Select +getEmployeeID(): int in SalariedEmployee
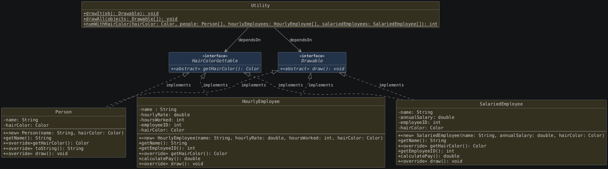 [x=426, y=151]
